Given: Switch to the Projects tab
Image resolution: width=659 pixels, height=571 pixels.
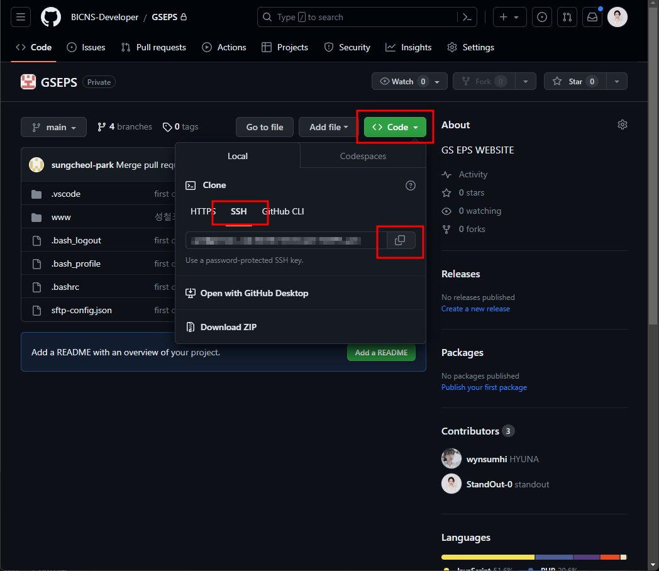Looking at the screenshot, I should pos(284,47).
